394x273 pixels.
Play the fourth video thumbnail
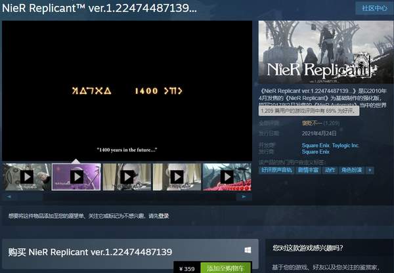(176, 177)
